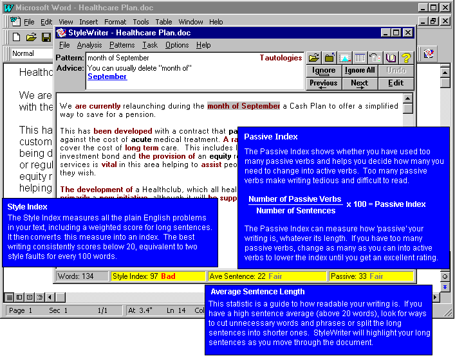Open the table list icon in StyleWriter
455x356 pixels.
click(360, 58)
